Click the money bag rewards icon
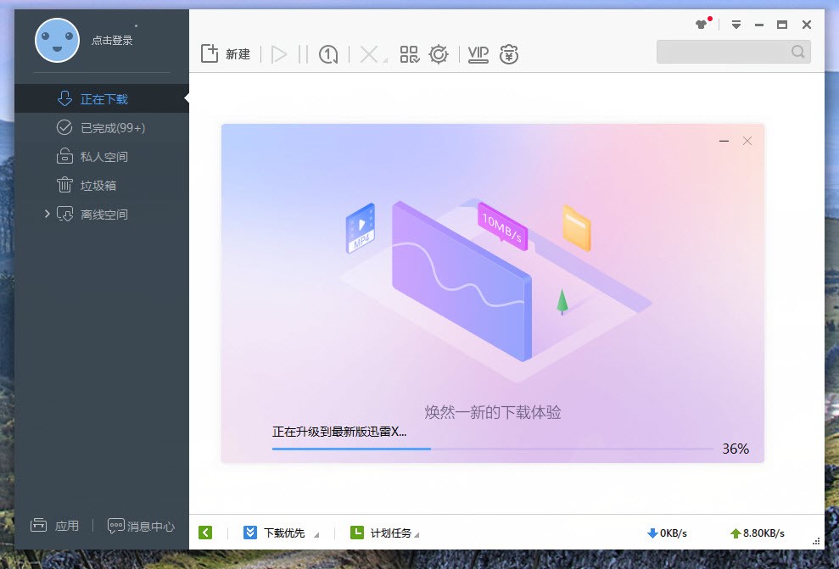Viewport: 839px width, 569px height. 508,53
